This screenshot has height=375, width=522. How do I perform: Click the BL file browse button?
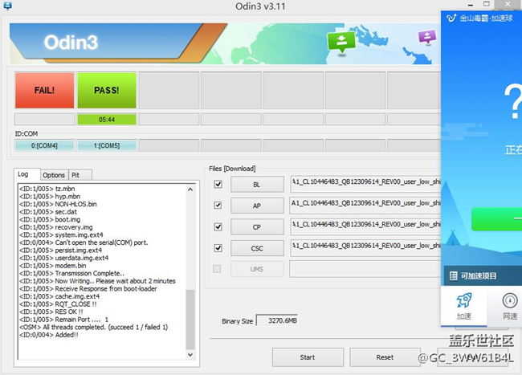coord(257,184)
